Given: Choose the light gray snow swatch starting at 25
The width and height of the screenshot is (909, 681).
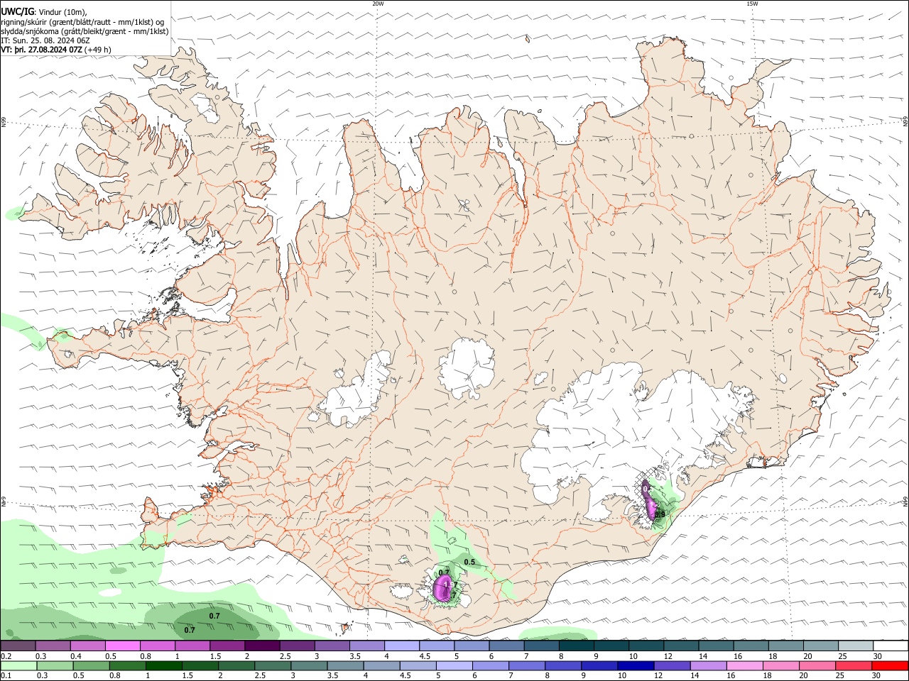Looking at the screenshot, I should (856, 646).
